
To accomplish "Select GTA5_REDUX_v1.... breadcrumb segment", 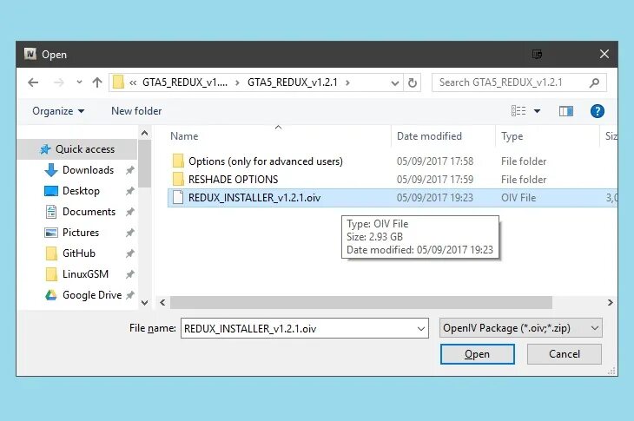I will point(184,82).
